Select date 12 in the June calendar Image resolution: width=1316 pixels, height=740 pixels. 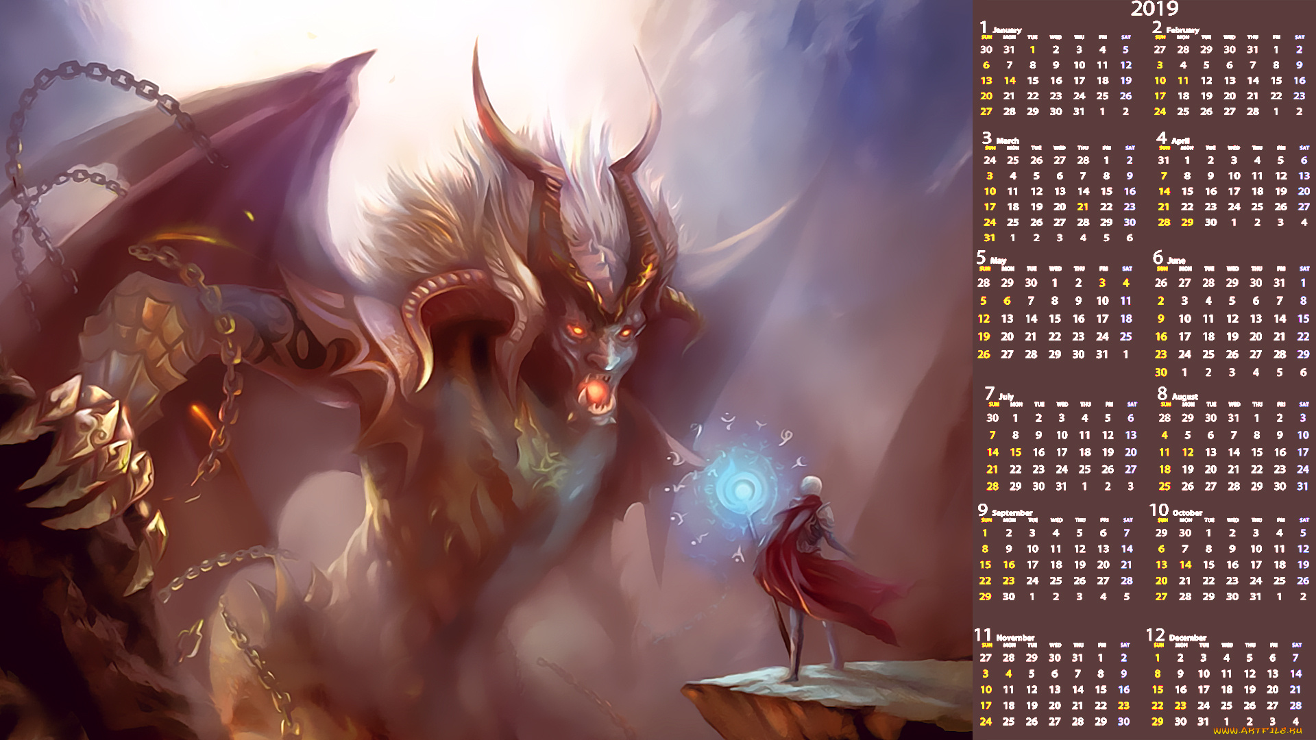click(1232, 319)
